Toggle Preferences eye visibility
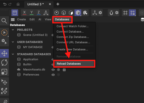The height and width of the screenshot is (103, 144). tap(53, 75)
